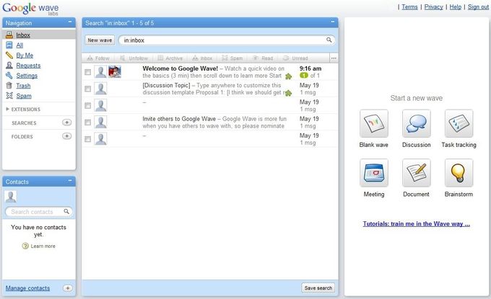Click the Spam toolbar button
491x299 pixels.
pos(232,58)
